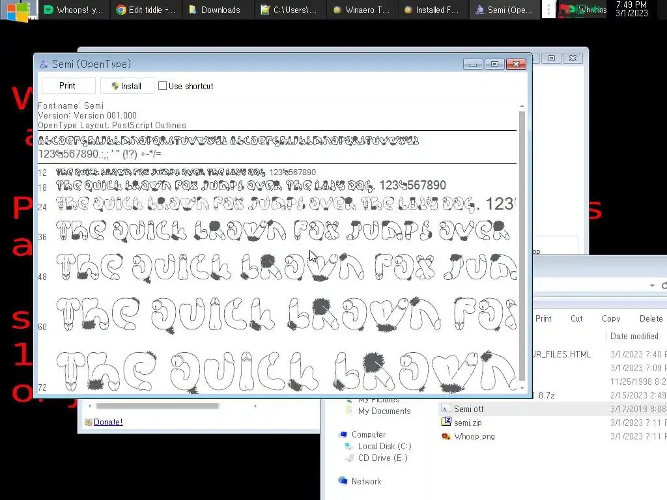
Task: Click the horizontal scrollbar thumb above Donate
Action: [x=158, y=406]
